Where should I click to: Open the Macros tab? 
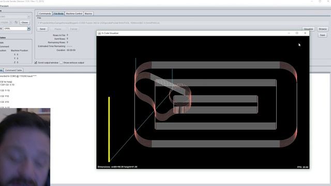[x=88, y=13]
